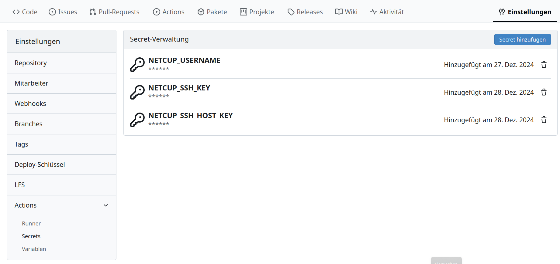560x264 pixels.
Task: Click the key icon beside NETCUP_SSH_HOST_KEY
Action: coord(137,120)
